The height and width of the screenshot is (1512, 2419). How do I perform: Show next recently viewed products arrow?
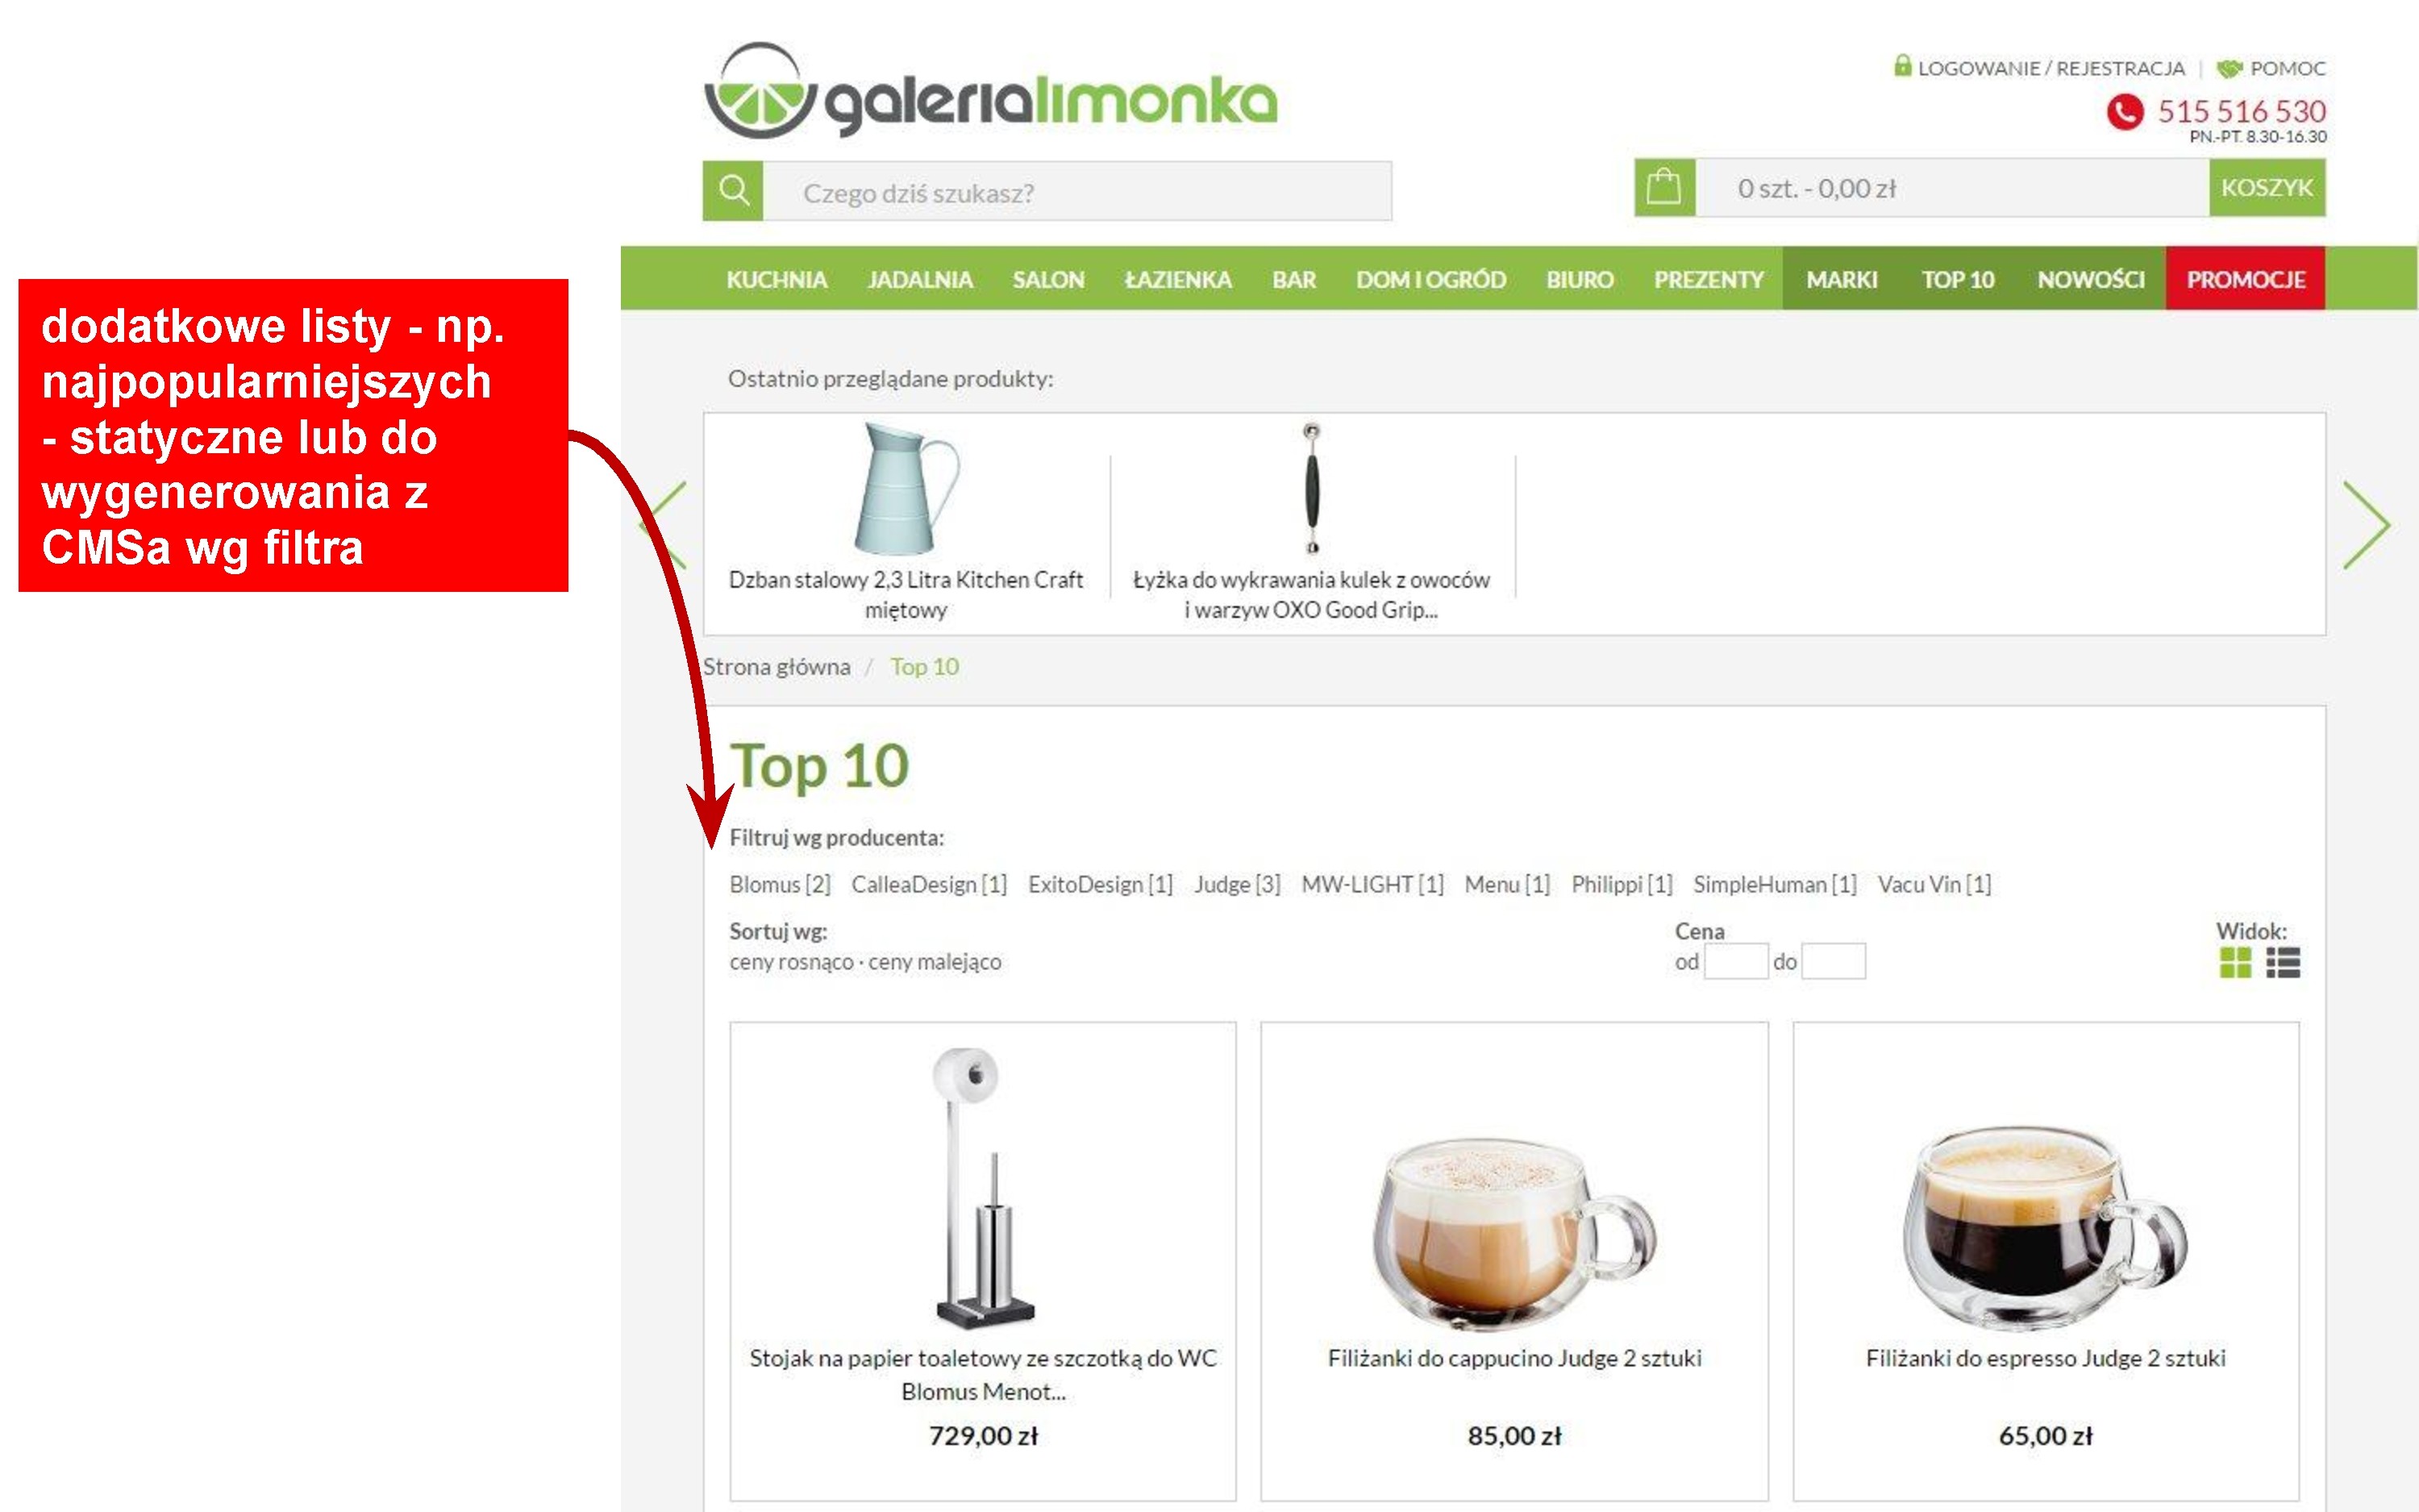coord(2366,525)
